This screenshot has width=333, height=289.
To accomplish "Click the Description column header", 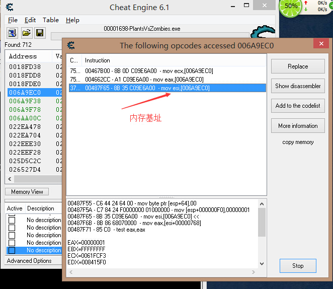I will (41, 208).
